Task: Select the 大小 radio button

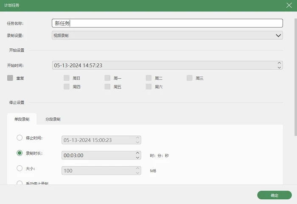Action: (20, 168)
